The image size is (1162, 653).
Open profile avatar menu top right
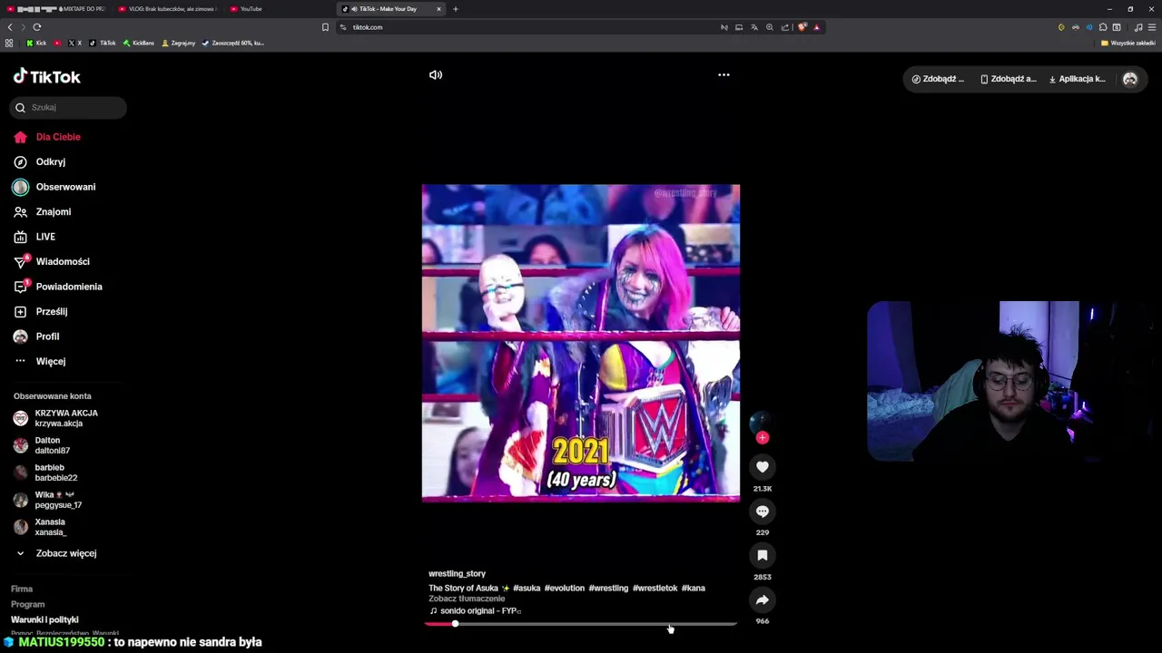pyautogui.click(x=1130, y=79)
